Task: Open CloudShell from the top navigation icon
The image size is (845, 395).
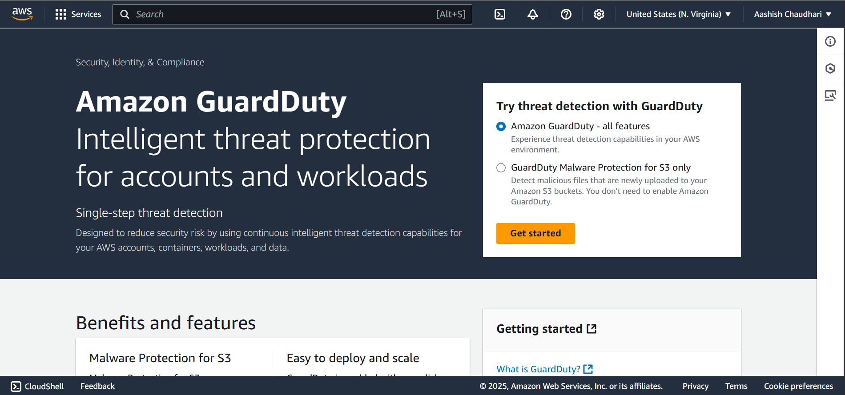Action: 500,14
